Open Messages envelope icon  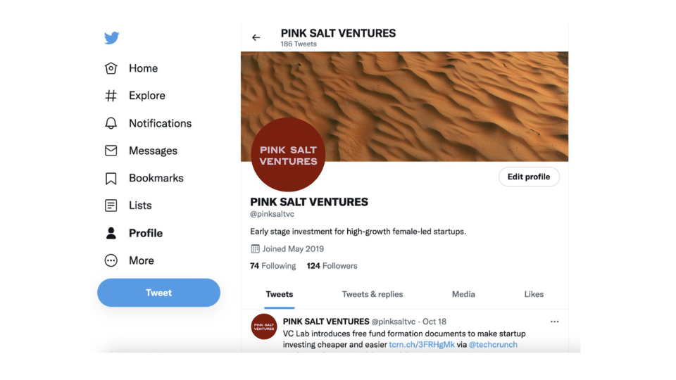click(111, 151)
